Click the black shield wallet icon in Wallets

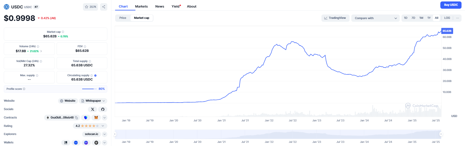click(96, 143)
